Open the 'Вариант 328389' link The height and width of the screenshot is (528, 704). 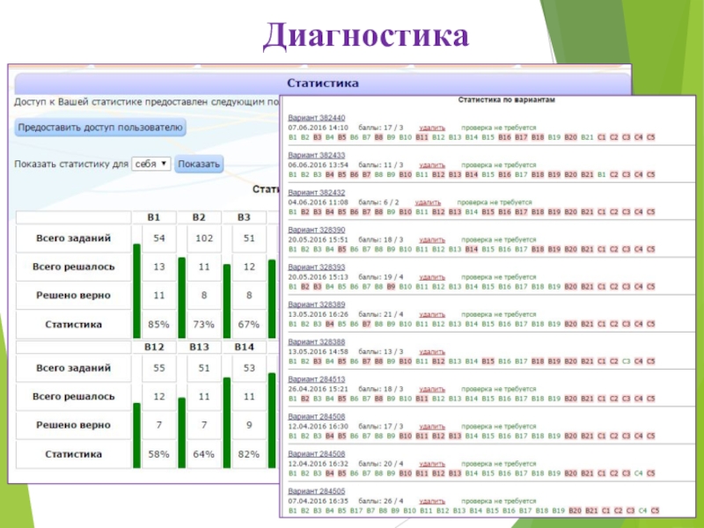click(x=317, y=304)
